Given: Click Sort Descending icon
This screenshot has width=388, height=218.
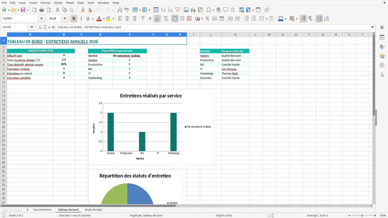Looking at the screenshot, I should click(170, 10).
